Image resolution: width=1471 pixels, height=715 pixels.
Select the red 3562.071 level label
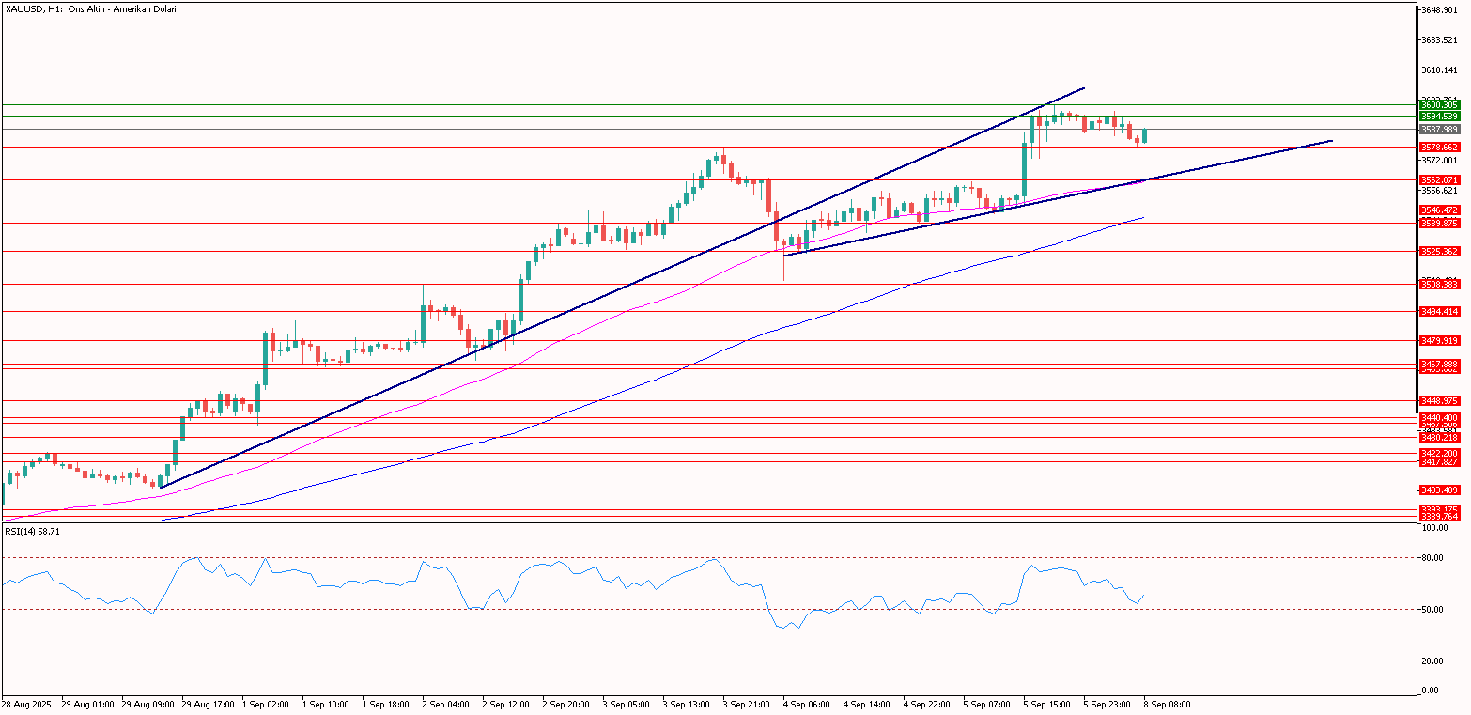tap(1438, 179)
